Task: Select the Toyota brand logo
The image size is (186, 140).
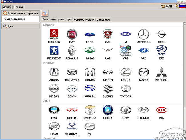Action: (x=126, y=88)
